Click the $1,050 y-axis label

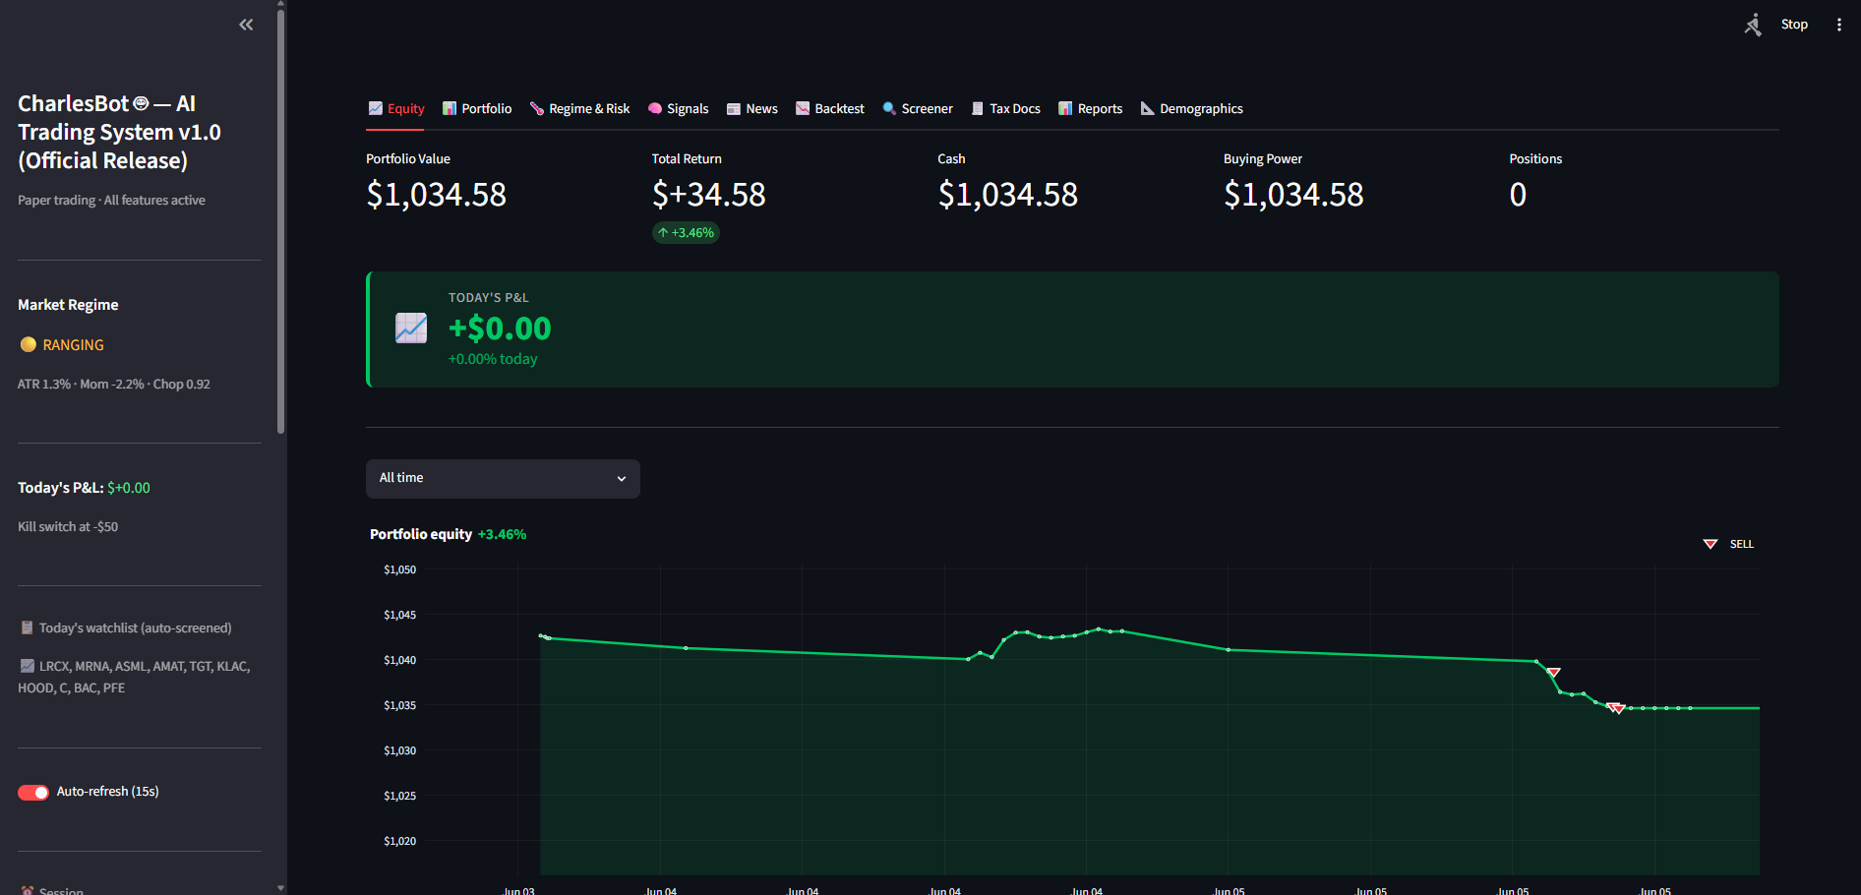[400, 569]
